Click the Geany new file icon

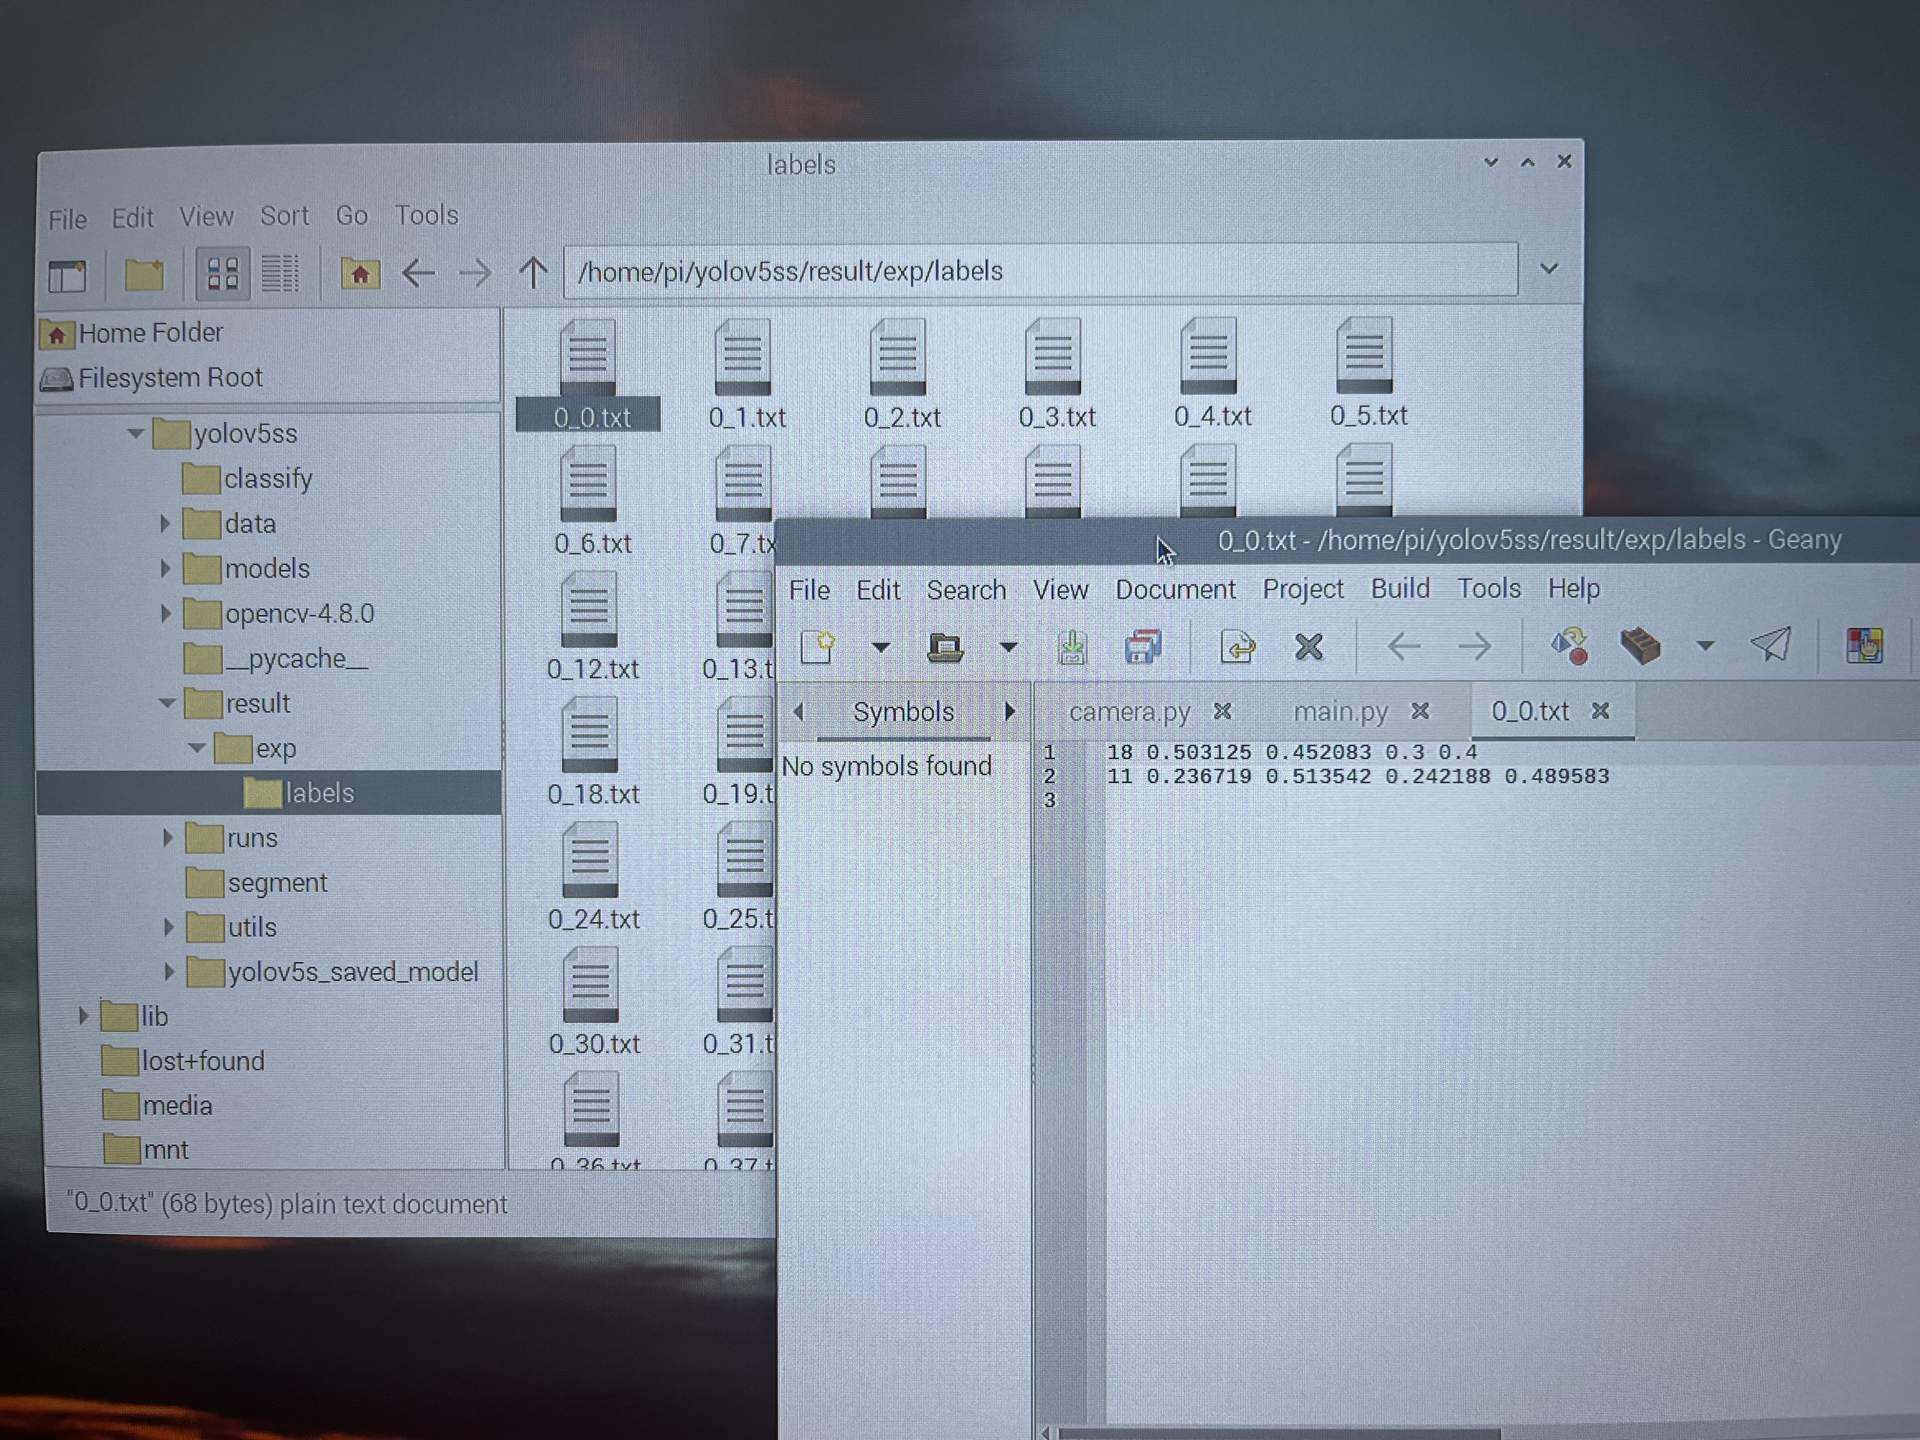(817, 647)
